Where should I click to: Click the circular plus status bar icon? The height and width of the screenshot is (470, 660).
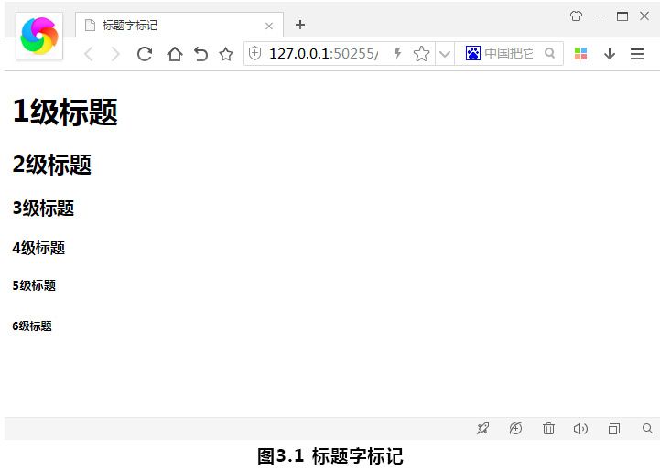click(x=515, y=428)
